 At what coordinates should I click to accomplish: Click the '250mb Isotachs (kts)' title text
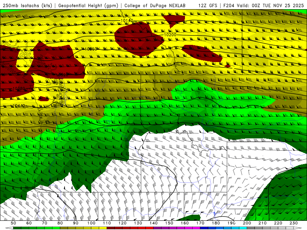click(x=27, y=5)
